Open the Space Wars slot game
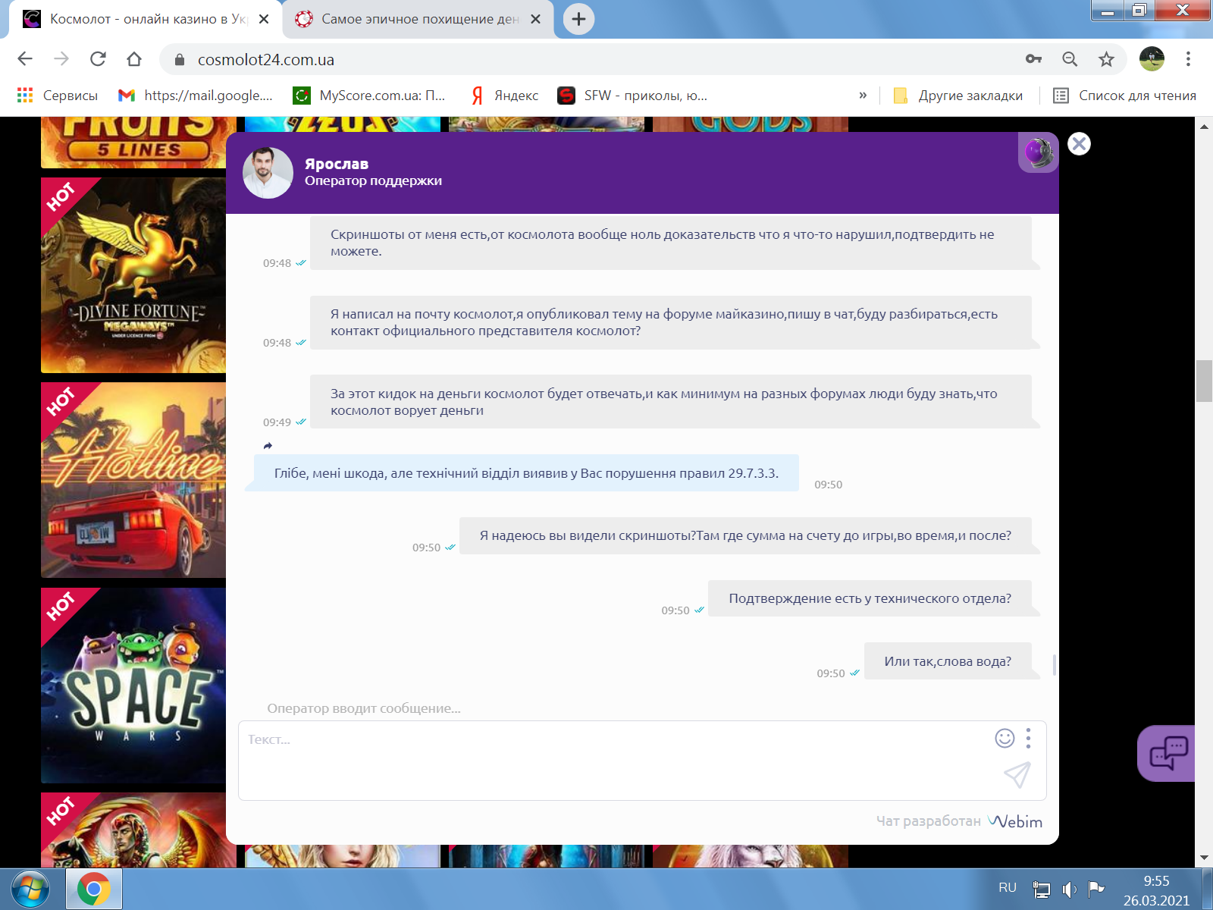The image size is (1213, 910). pos(133,686)
